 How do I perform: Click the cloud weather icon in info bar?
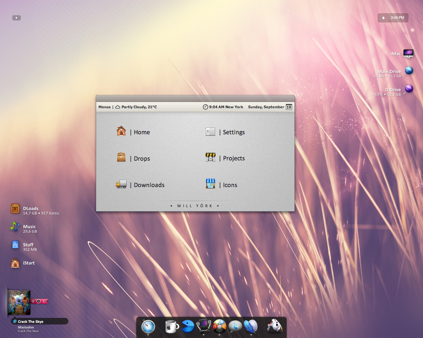pyautogui.click(x=118, y=107)
